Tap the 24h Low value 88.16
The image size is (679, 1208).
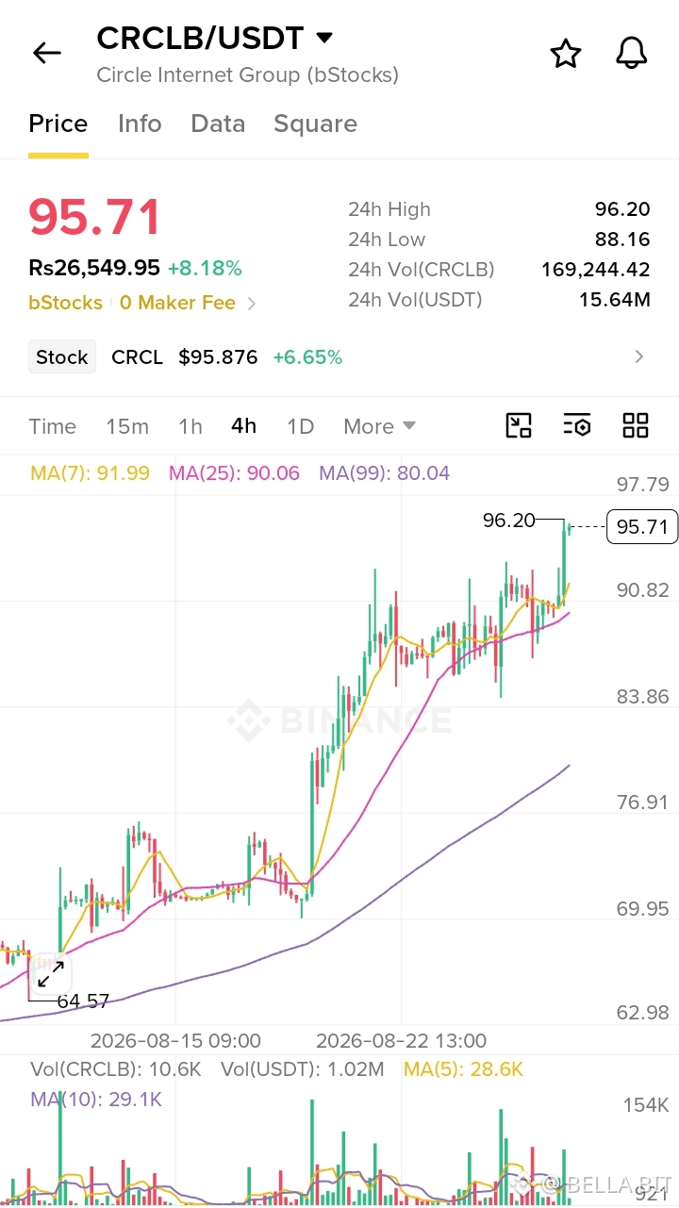point(622,240)
